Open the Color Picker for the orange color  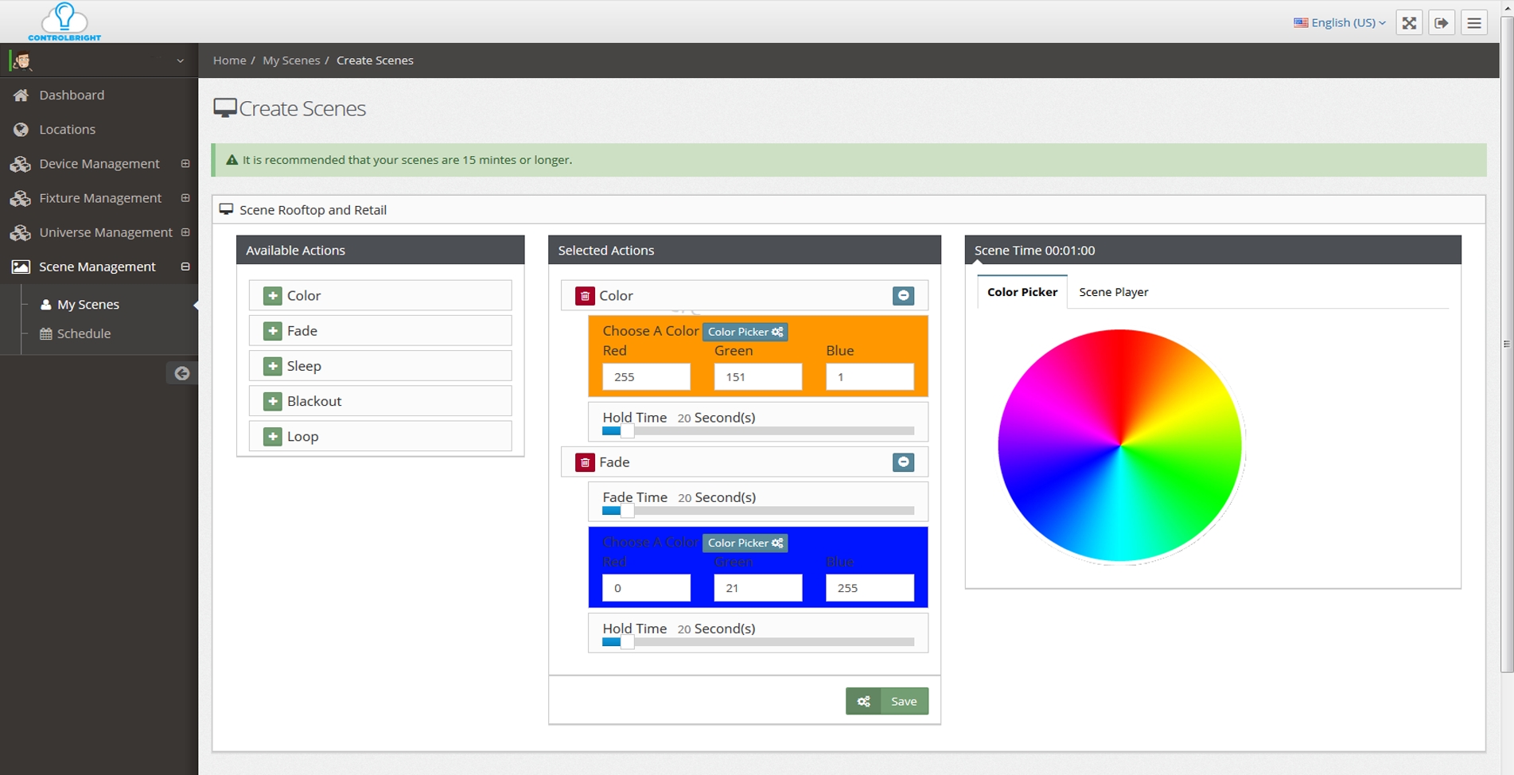(745, 332)
